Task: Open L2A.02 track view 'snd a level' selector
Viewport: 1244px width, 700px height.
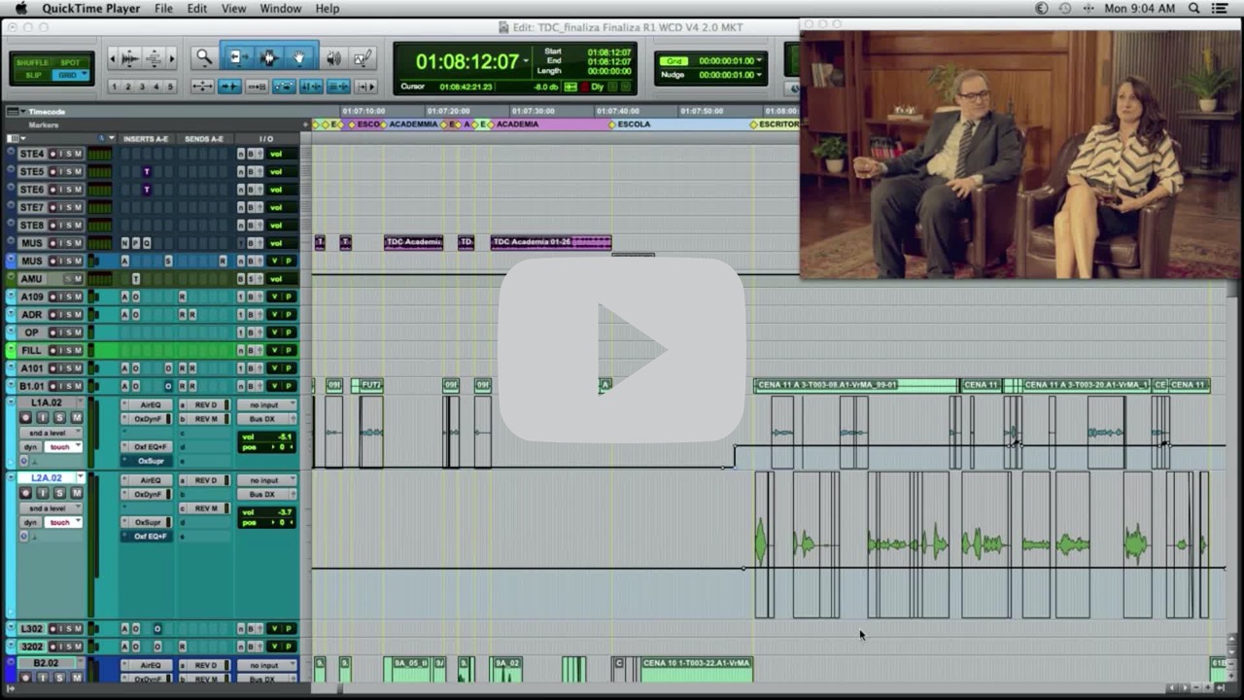Action: pyautogui.click(x=51, y=508)
